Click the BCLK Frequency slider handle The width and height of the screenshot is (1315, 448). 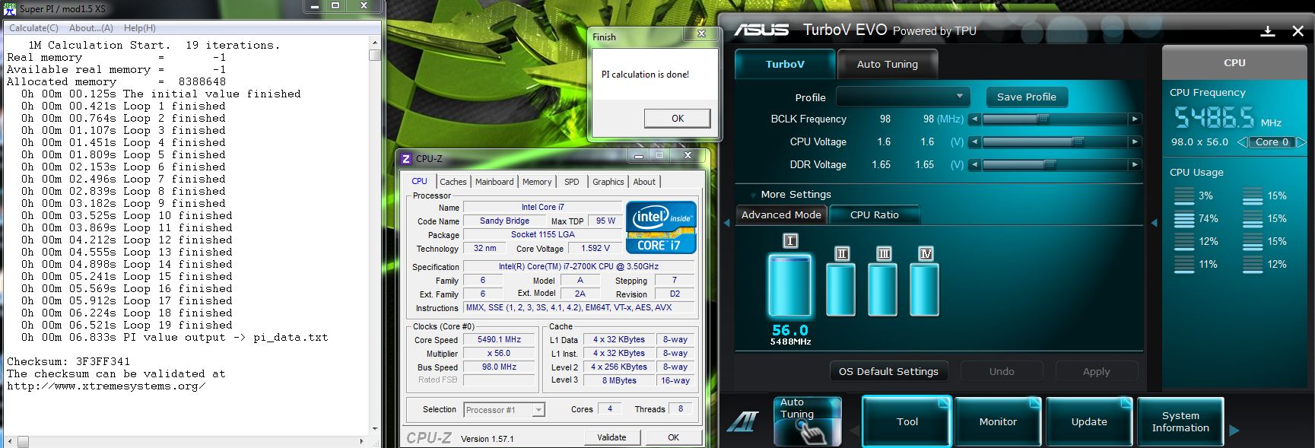(1043, 119)
